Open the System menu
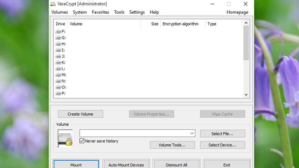 click(80, 12)
